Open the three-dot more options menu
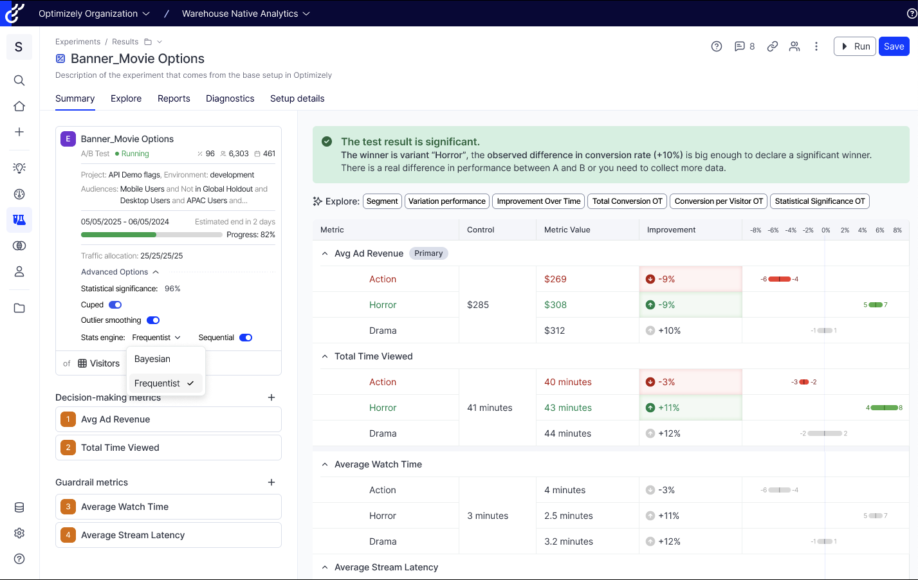 pos(816,46)
